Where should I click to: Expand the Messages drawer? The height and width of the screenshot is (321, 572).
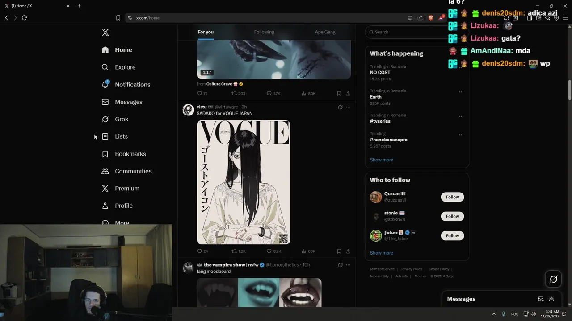coord(551,299)
